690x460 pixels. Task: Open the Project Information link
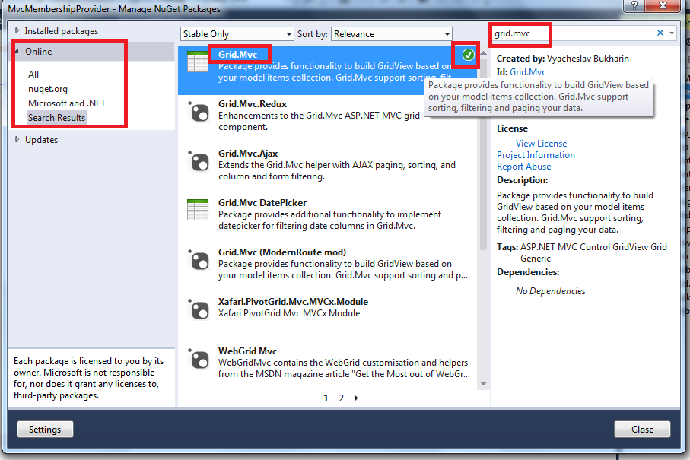[536, 155]
